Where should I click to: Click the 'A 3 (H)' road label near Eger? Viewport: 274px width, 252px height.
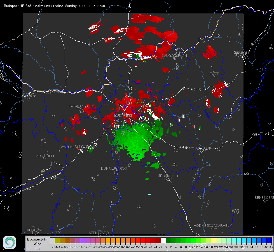click(196, 89)
